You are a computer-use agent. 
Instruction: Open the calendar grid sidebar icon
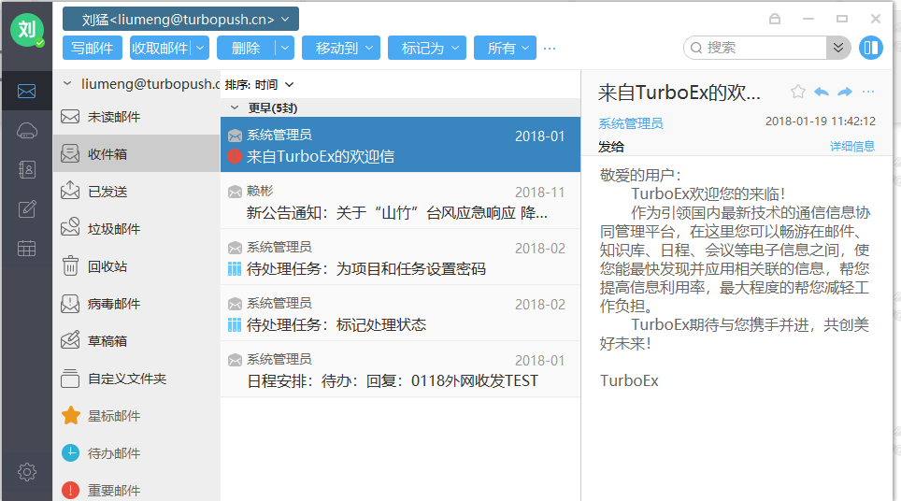26,249
